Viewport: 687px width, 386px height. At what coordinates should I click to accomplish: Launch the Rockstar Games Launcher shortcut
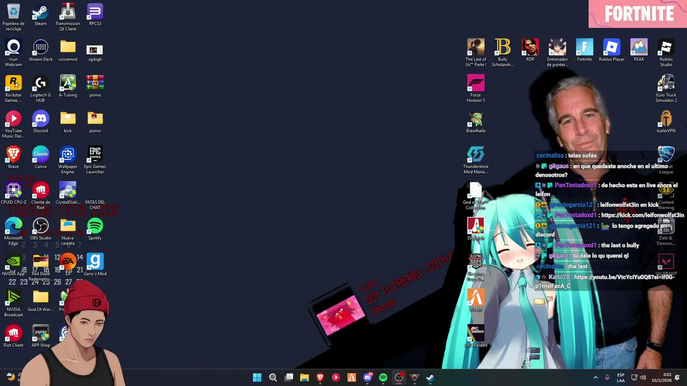(x=13, y=89)
